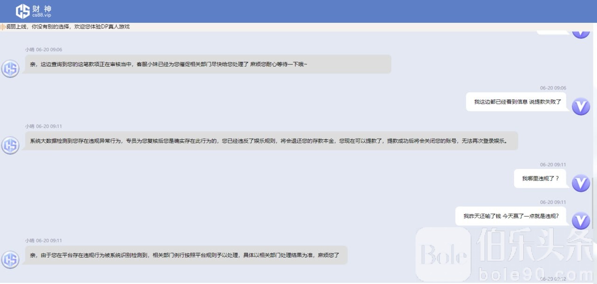The height and width of the screenshot is (284, 597).
Task: Select the 正在审核当中 agent message bubble
Action: [x=208, y=64]
